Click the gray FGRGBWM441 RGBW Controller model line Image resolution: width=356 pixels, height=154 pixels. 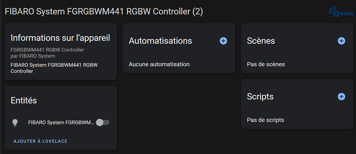click(x=47, y=50)
